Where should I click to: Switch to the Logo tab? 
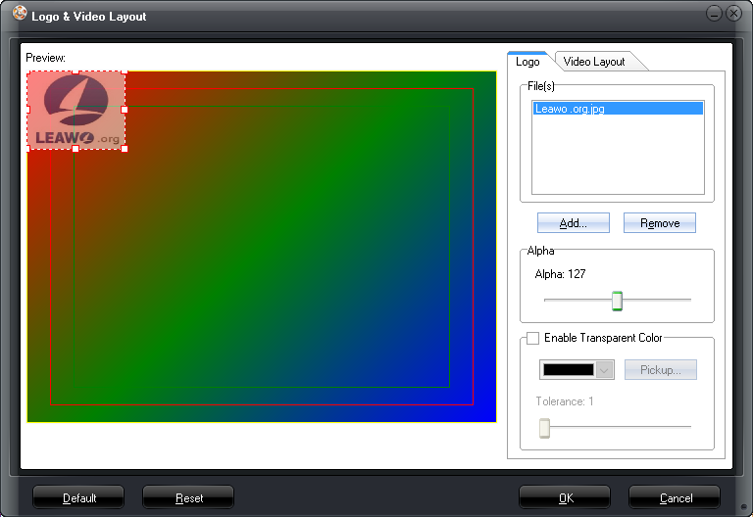click(x=527, y=62)
